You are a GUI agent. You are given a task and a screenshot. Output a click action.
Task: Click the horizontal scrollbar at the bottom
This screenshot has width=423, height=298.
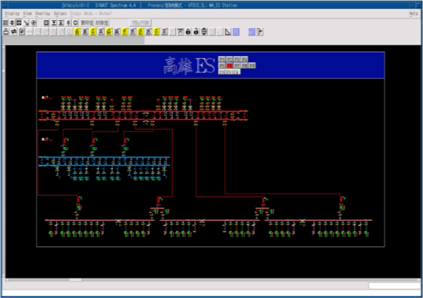pos(75,280)
